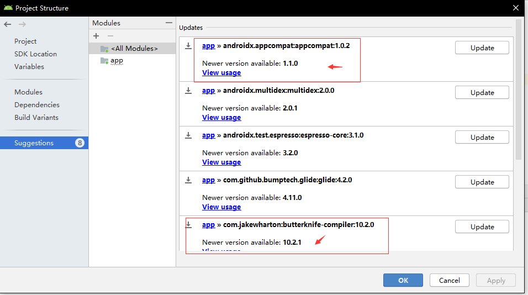Open the Project section
The image size is (528, 295).
[x=25, y=41]
